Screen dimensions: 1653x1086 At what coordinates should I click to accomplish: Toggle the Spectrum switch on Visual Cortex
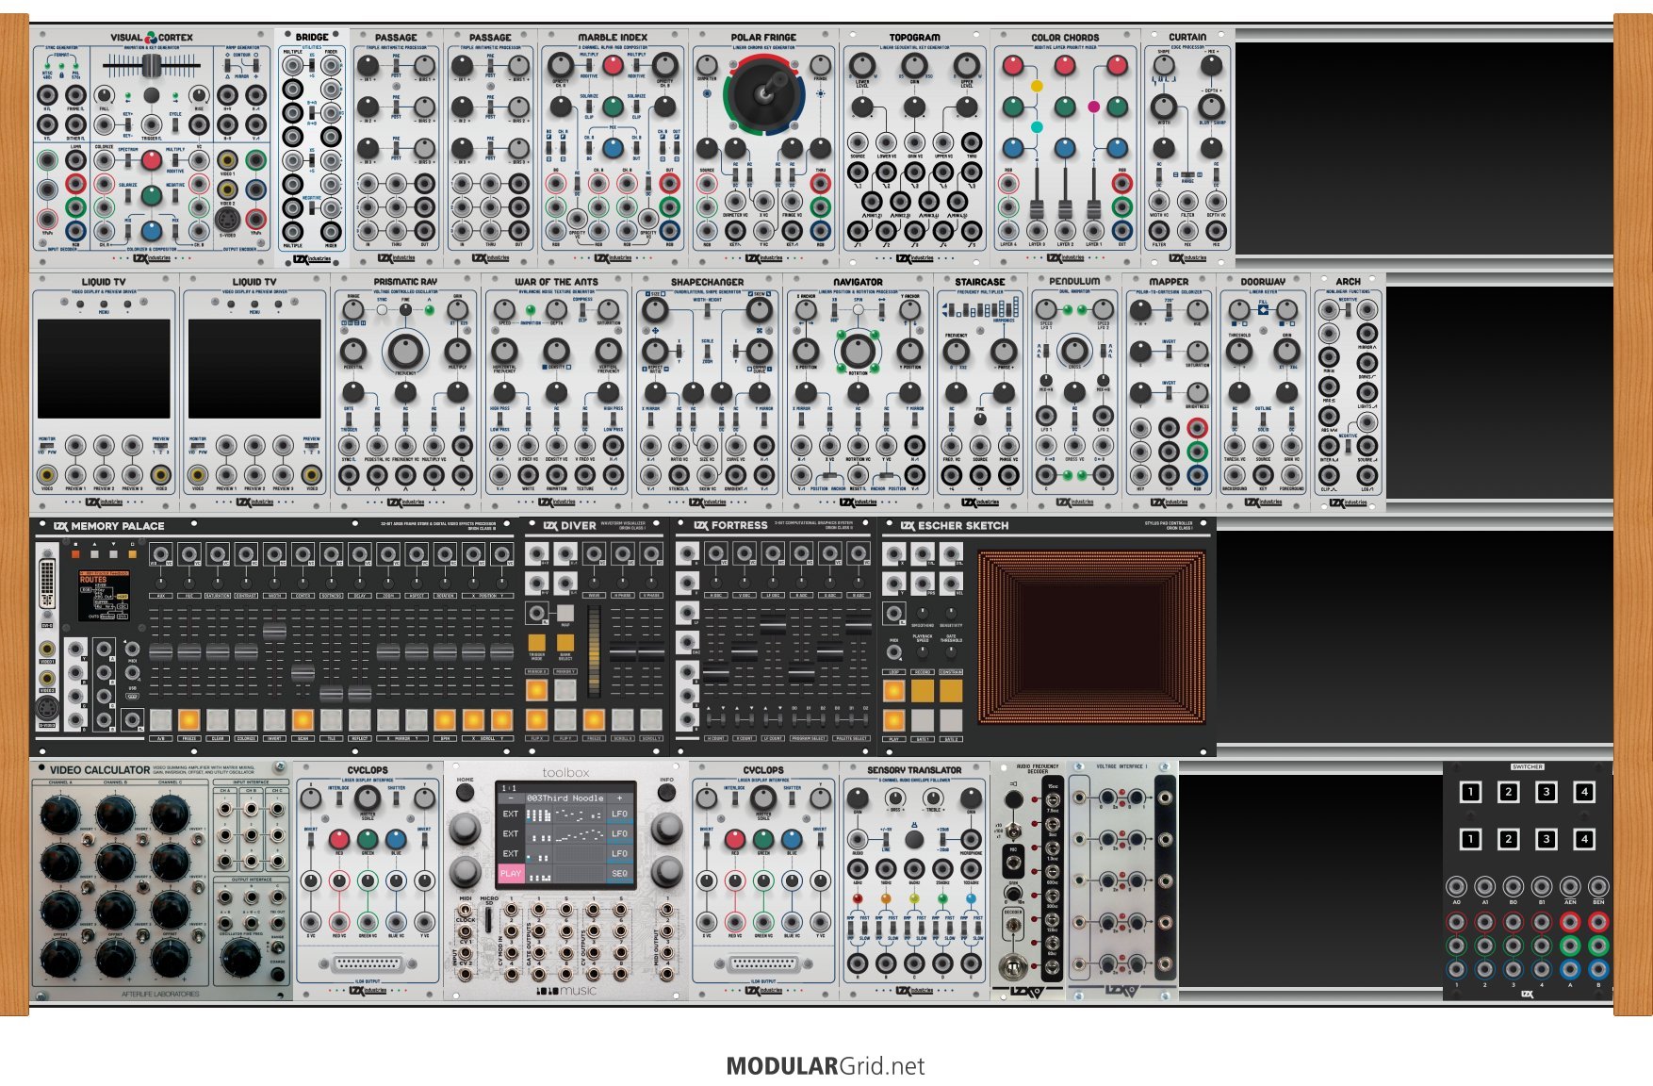pyautogui.click(x=127, y=160)
